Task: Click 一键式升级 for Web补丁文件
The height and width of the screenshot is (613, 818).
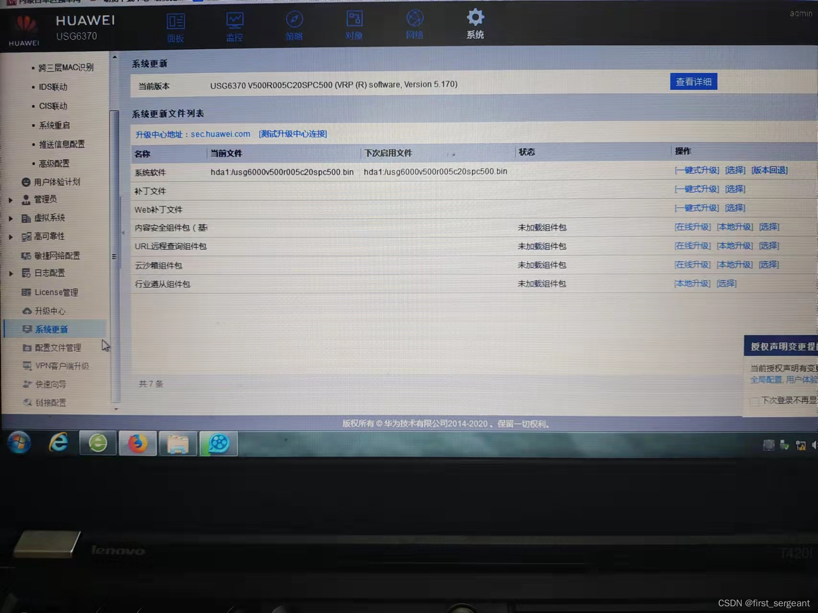Action: [697, 208]
